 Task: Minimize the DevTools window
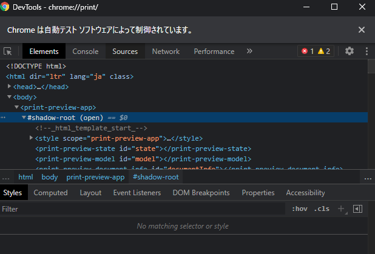coord(306,7)
